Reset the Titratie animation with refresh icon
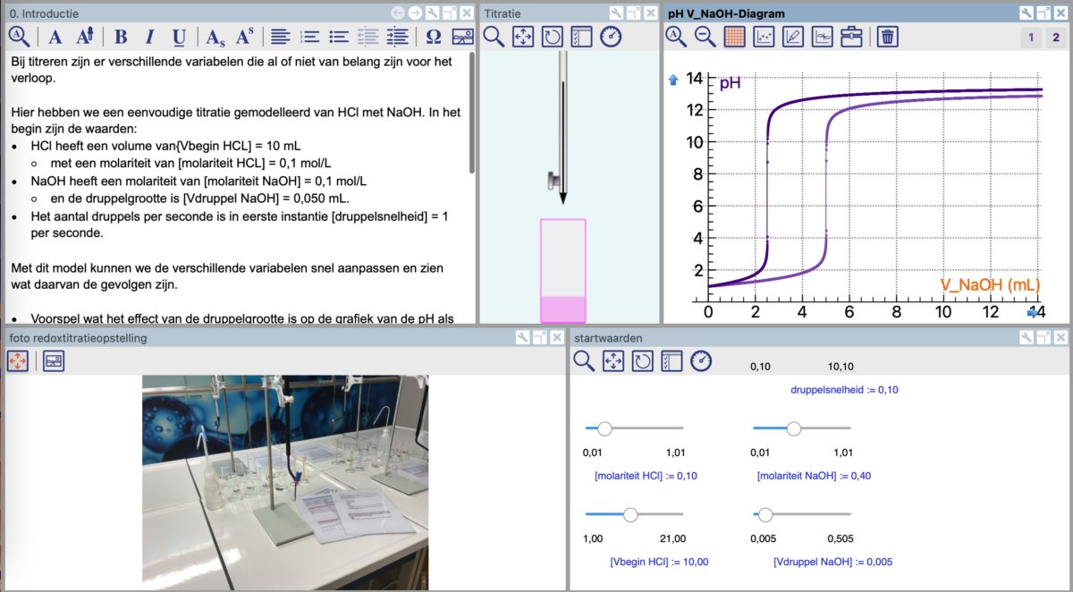Image resolution: width=1073 pixels, height=592 pixels. coord(553,37)
